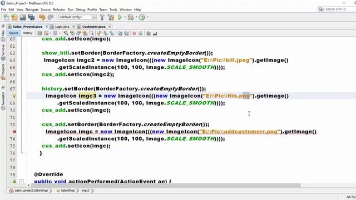Open the Debug menu
Viewport: 356px width, 200px height.
tap(80, 9)
